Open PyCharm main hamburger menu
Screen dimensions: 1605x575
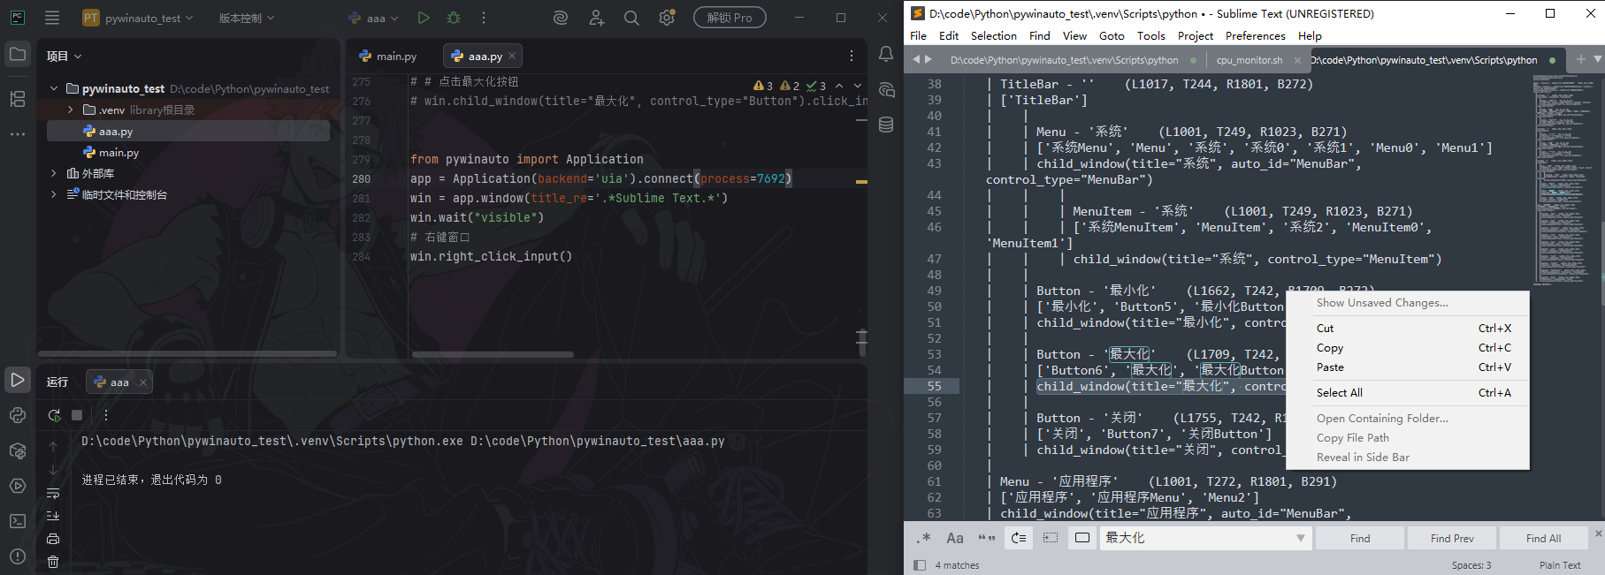52,18
